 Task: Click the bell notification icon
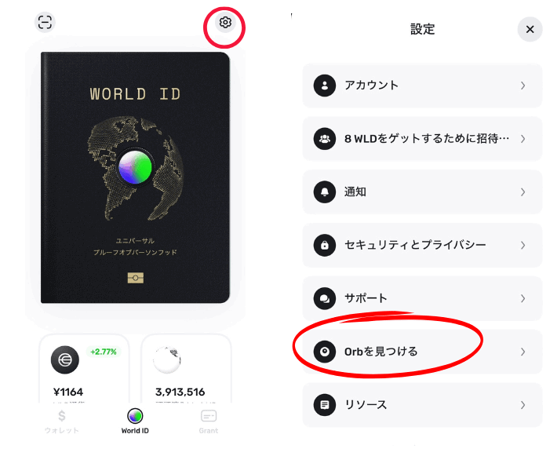(x=325, y=192)
